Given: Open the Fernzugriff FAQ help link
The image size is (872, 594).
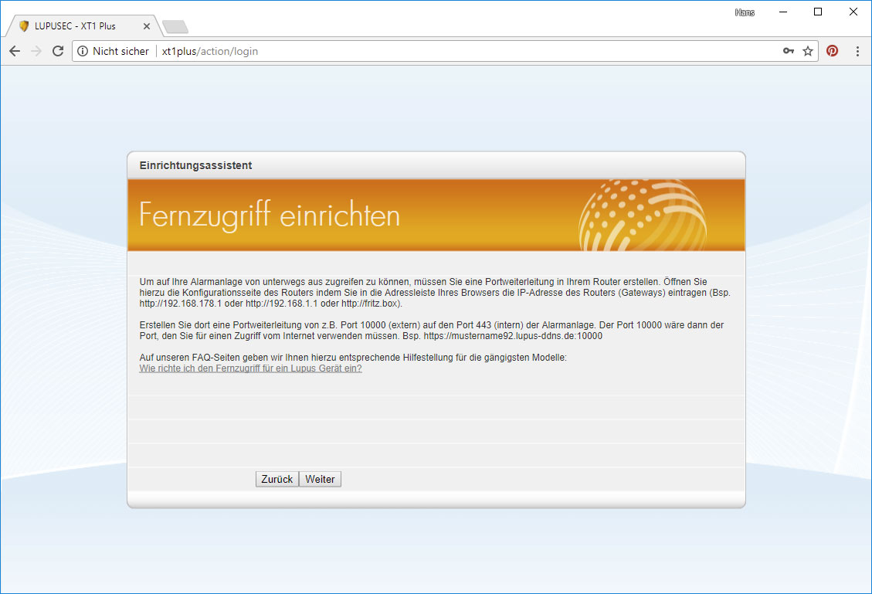Looking at the screenshot, I should pyautogui.click(x=250, y=368).
